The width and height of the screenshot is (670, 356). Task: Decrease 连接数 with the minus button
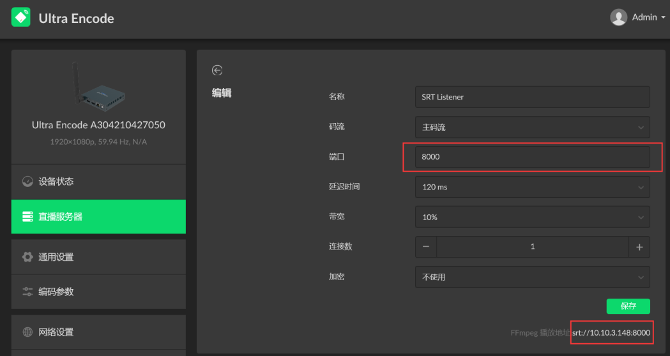click(x=426, y=247)
